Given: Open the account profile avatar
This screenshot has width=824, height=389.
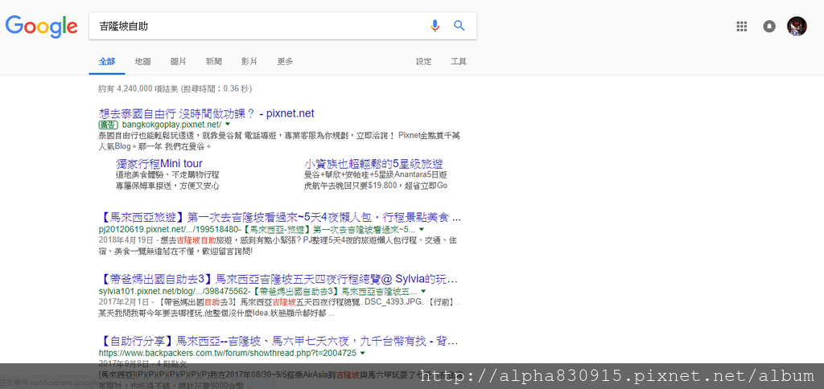Looking at the screenshot, I should [x=797, y=27].
